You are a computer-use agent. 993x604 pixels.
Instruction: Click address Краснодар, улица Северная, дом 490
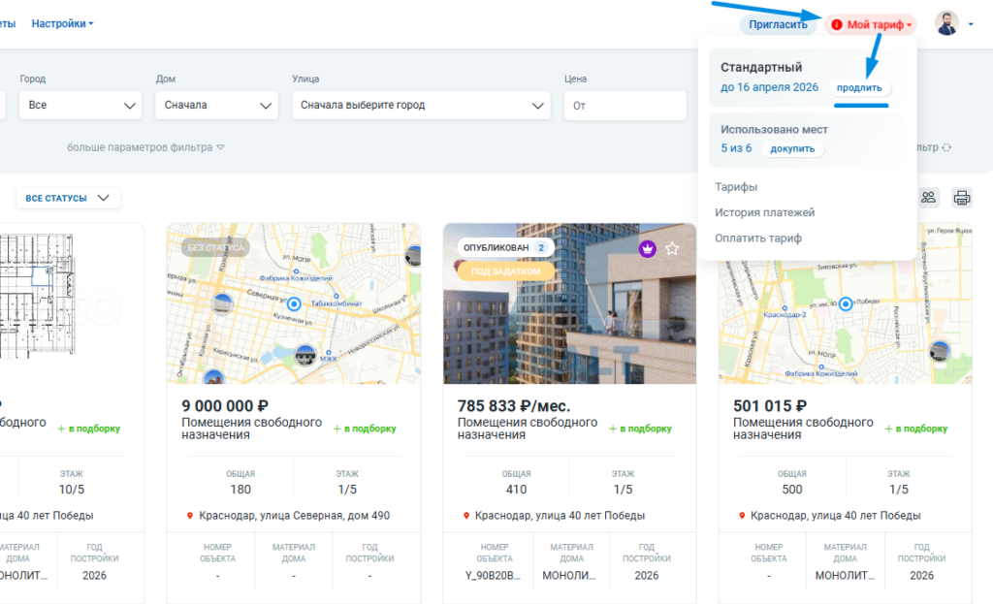pos(295,516)
